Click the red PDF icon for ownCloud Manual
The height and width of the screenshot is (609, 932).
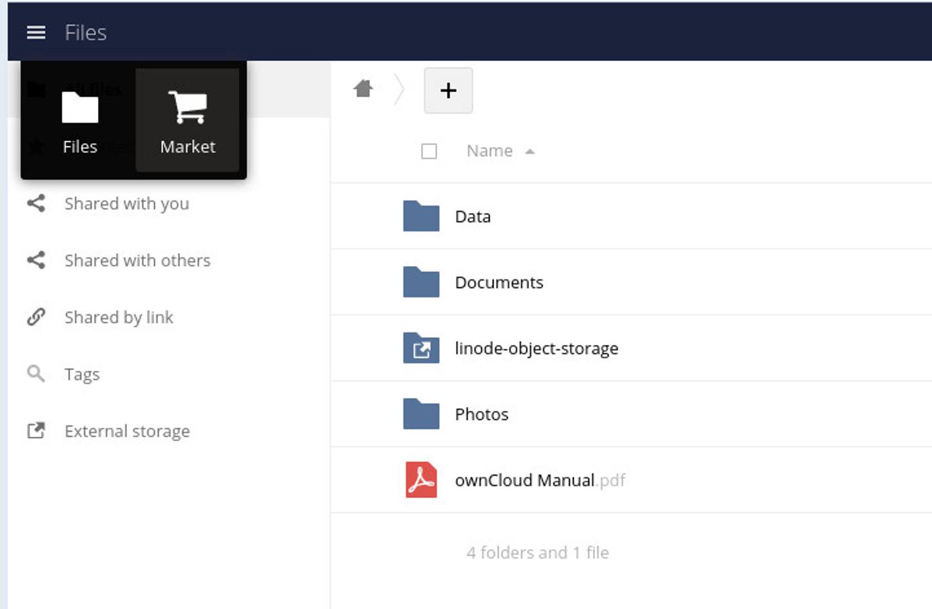pyautogui.click(x=420, y=479)
